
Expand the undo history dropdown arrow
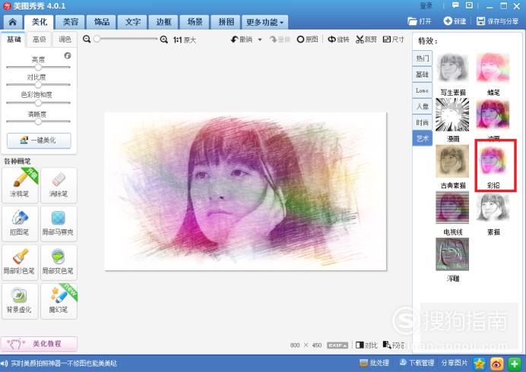pyautogui.click(x=260, y=39)
